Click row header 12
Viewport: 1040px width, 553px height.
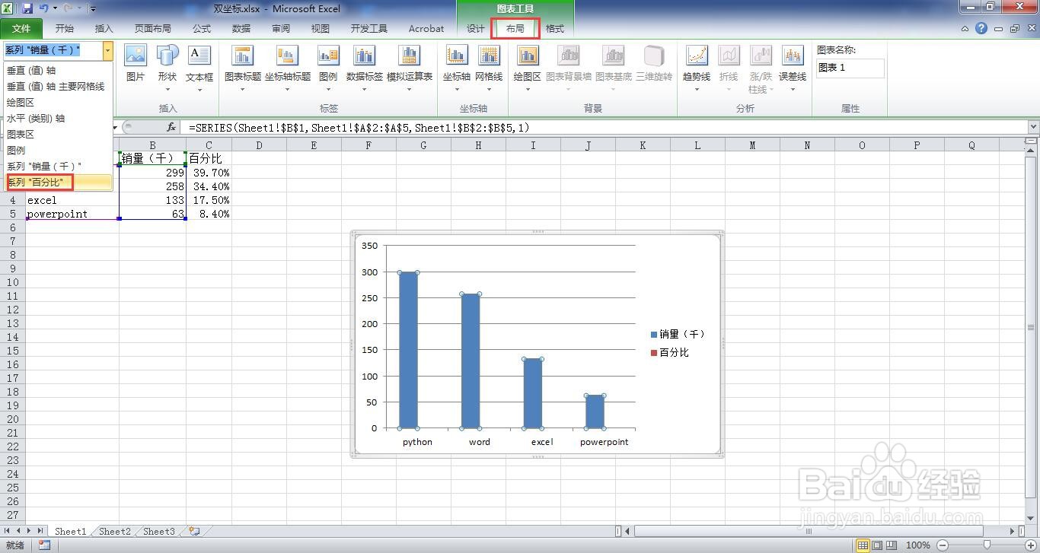click(x=12, y=310)
